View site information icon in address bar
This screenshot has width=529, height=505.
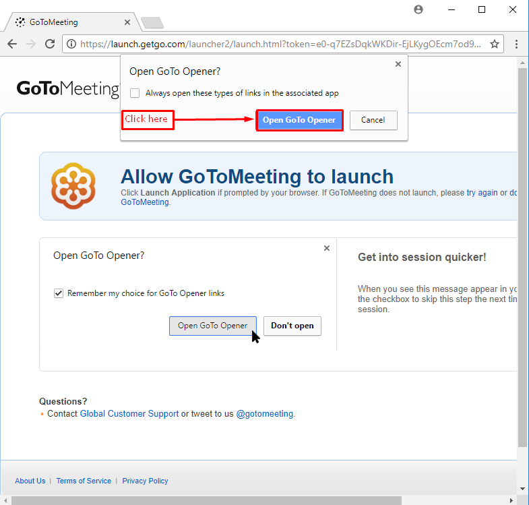(x=71, y=44)
